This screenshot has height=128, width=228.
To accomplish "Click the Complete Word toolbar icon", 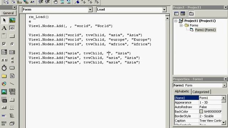I will pyautogui.click(x=32, y=2).
